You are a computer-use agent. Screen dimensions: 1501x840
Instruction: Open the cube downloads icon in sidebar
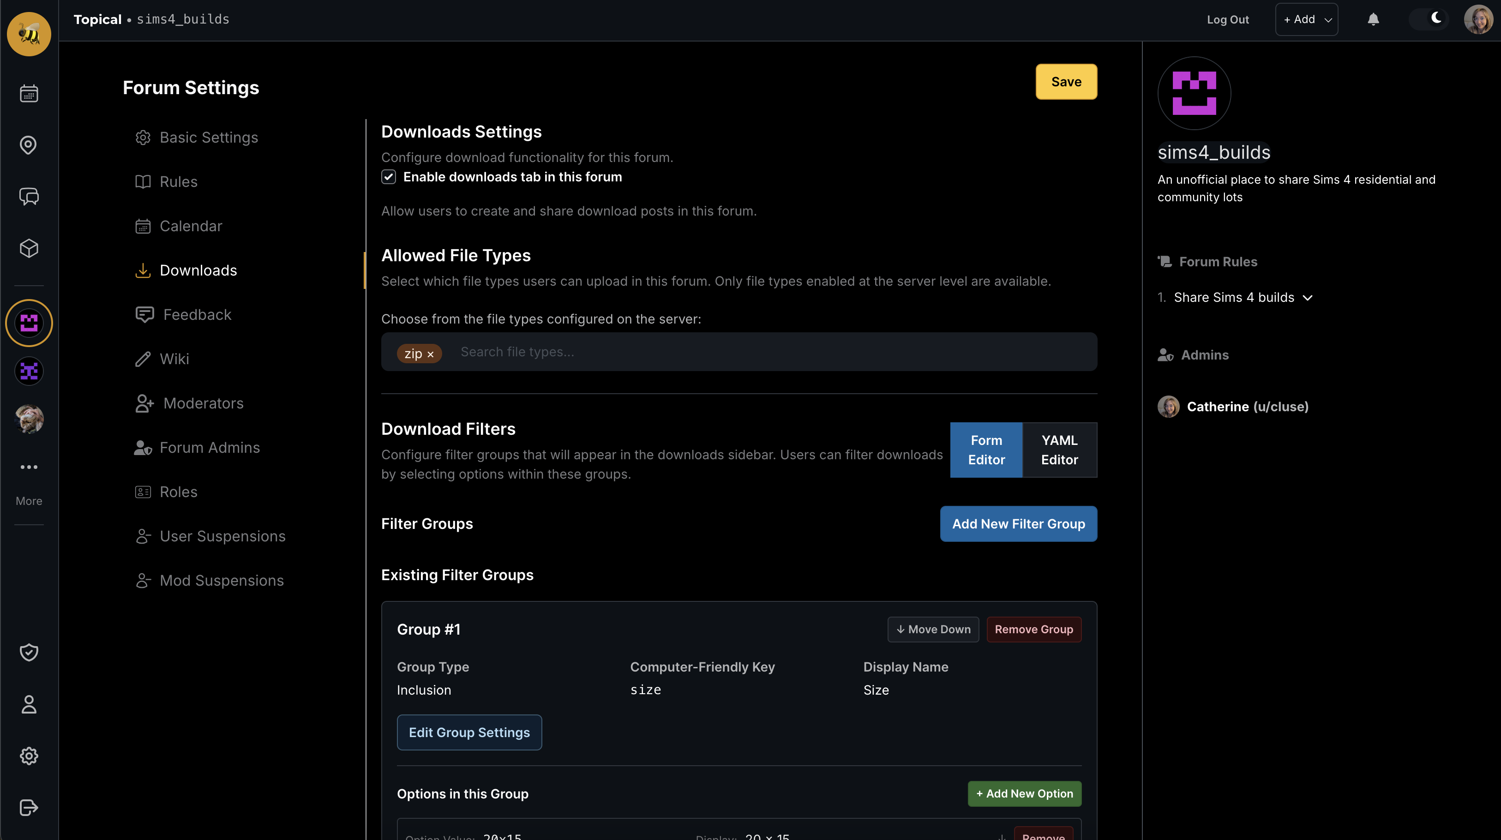(29, 249)
